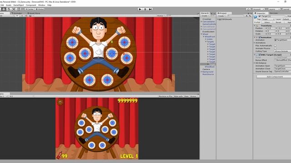Toggle scene lighting icon in Scene toolbar
Screen dimensions: 291x163
pos(22,16)
